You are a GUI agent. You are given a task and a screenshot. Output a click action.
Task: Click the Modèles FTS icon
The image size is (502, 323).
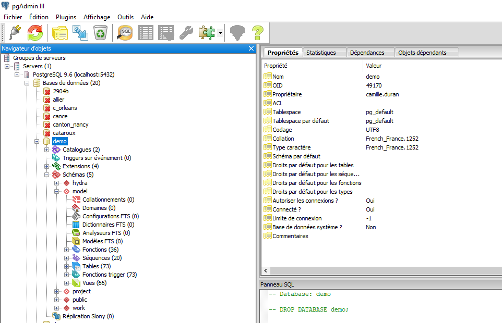coord(76,241)
